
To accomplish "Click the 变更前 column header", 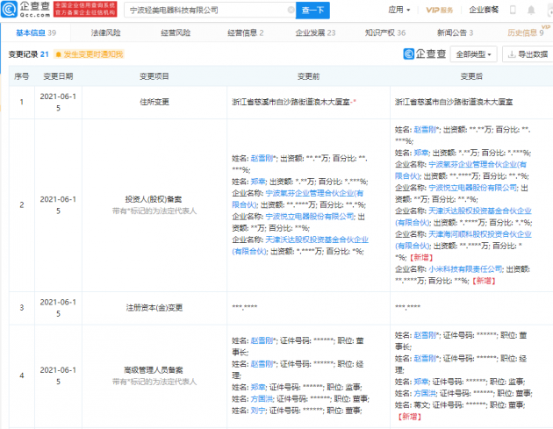I will [x=309, y=76].
